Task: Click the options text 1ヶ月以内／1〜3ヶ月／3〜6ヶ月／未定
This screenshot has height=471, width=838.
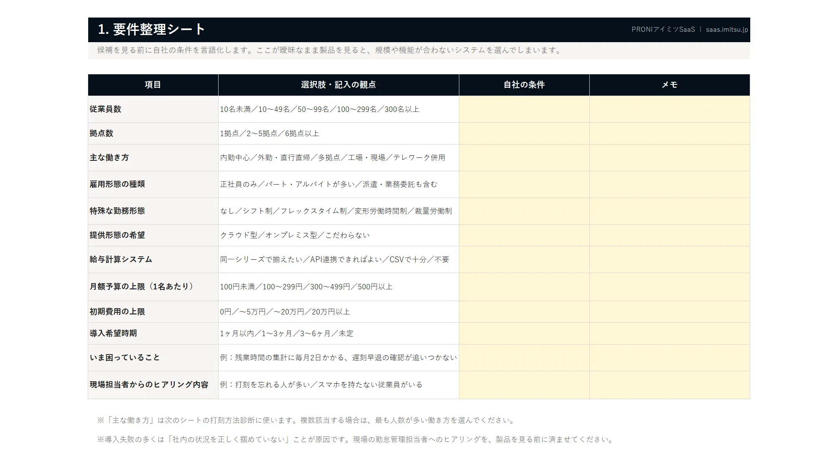Action: [287, 334]
